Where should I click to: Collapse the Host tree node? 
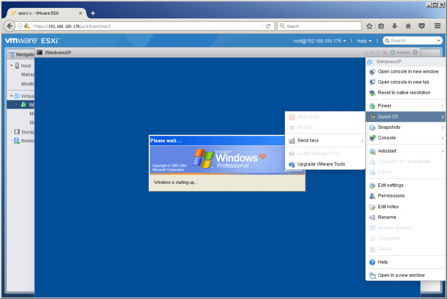(11, 65)
